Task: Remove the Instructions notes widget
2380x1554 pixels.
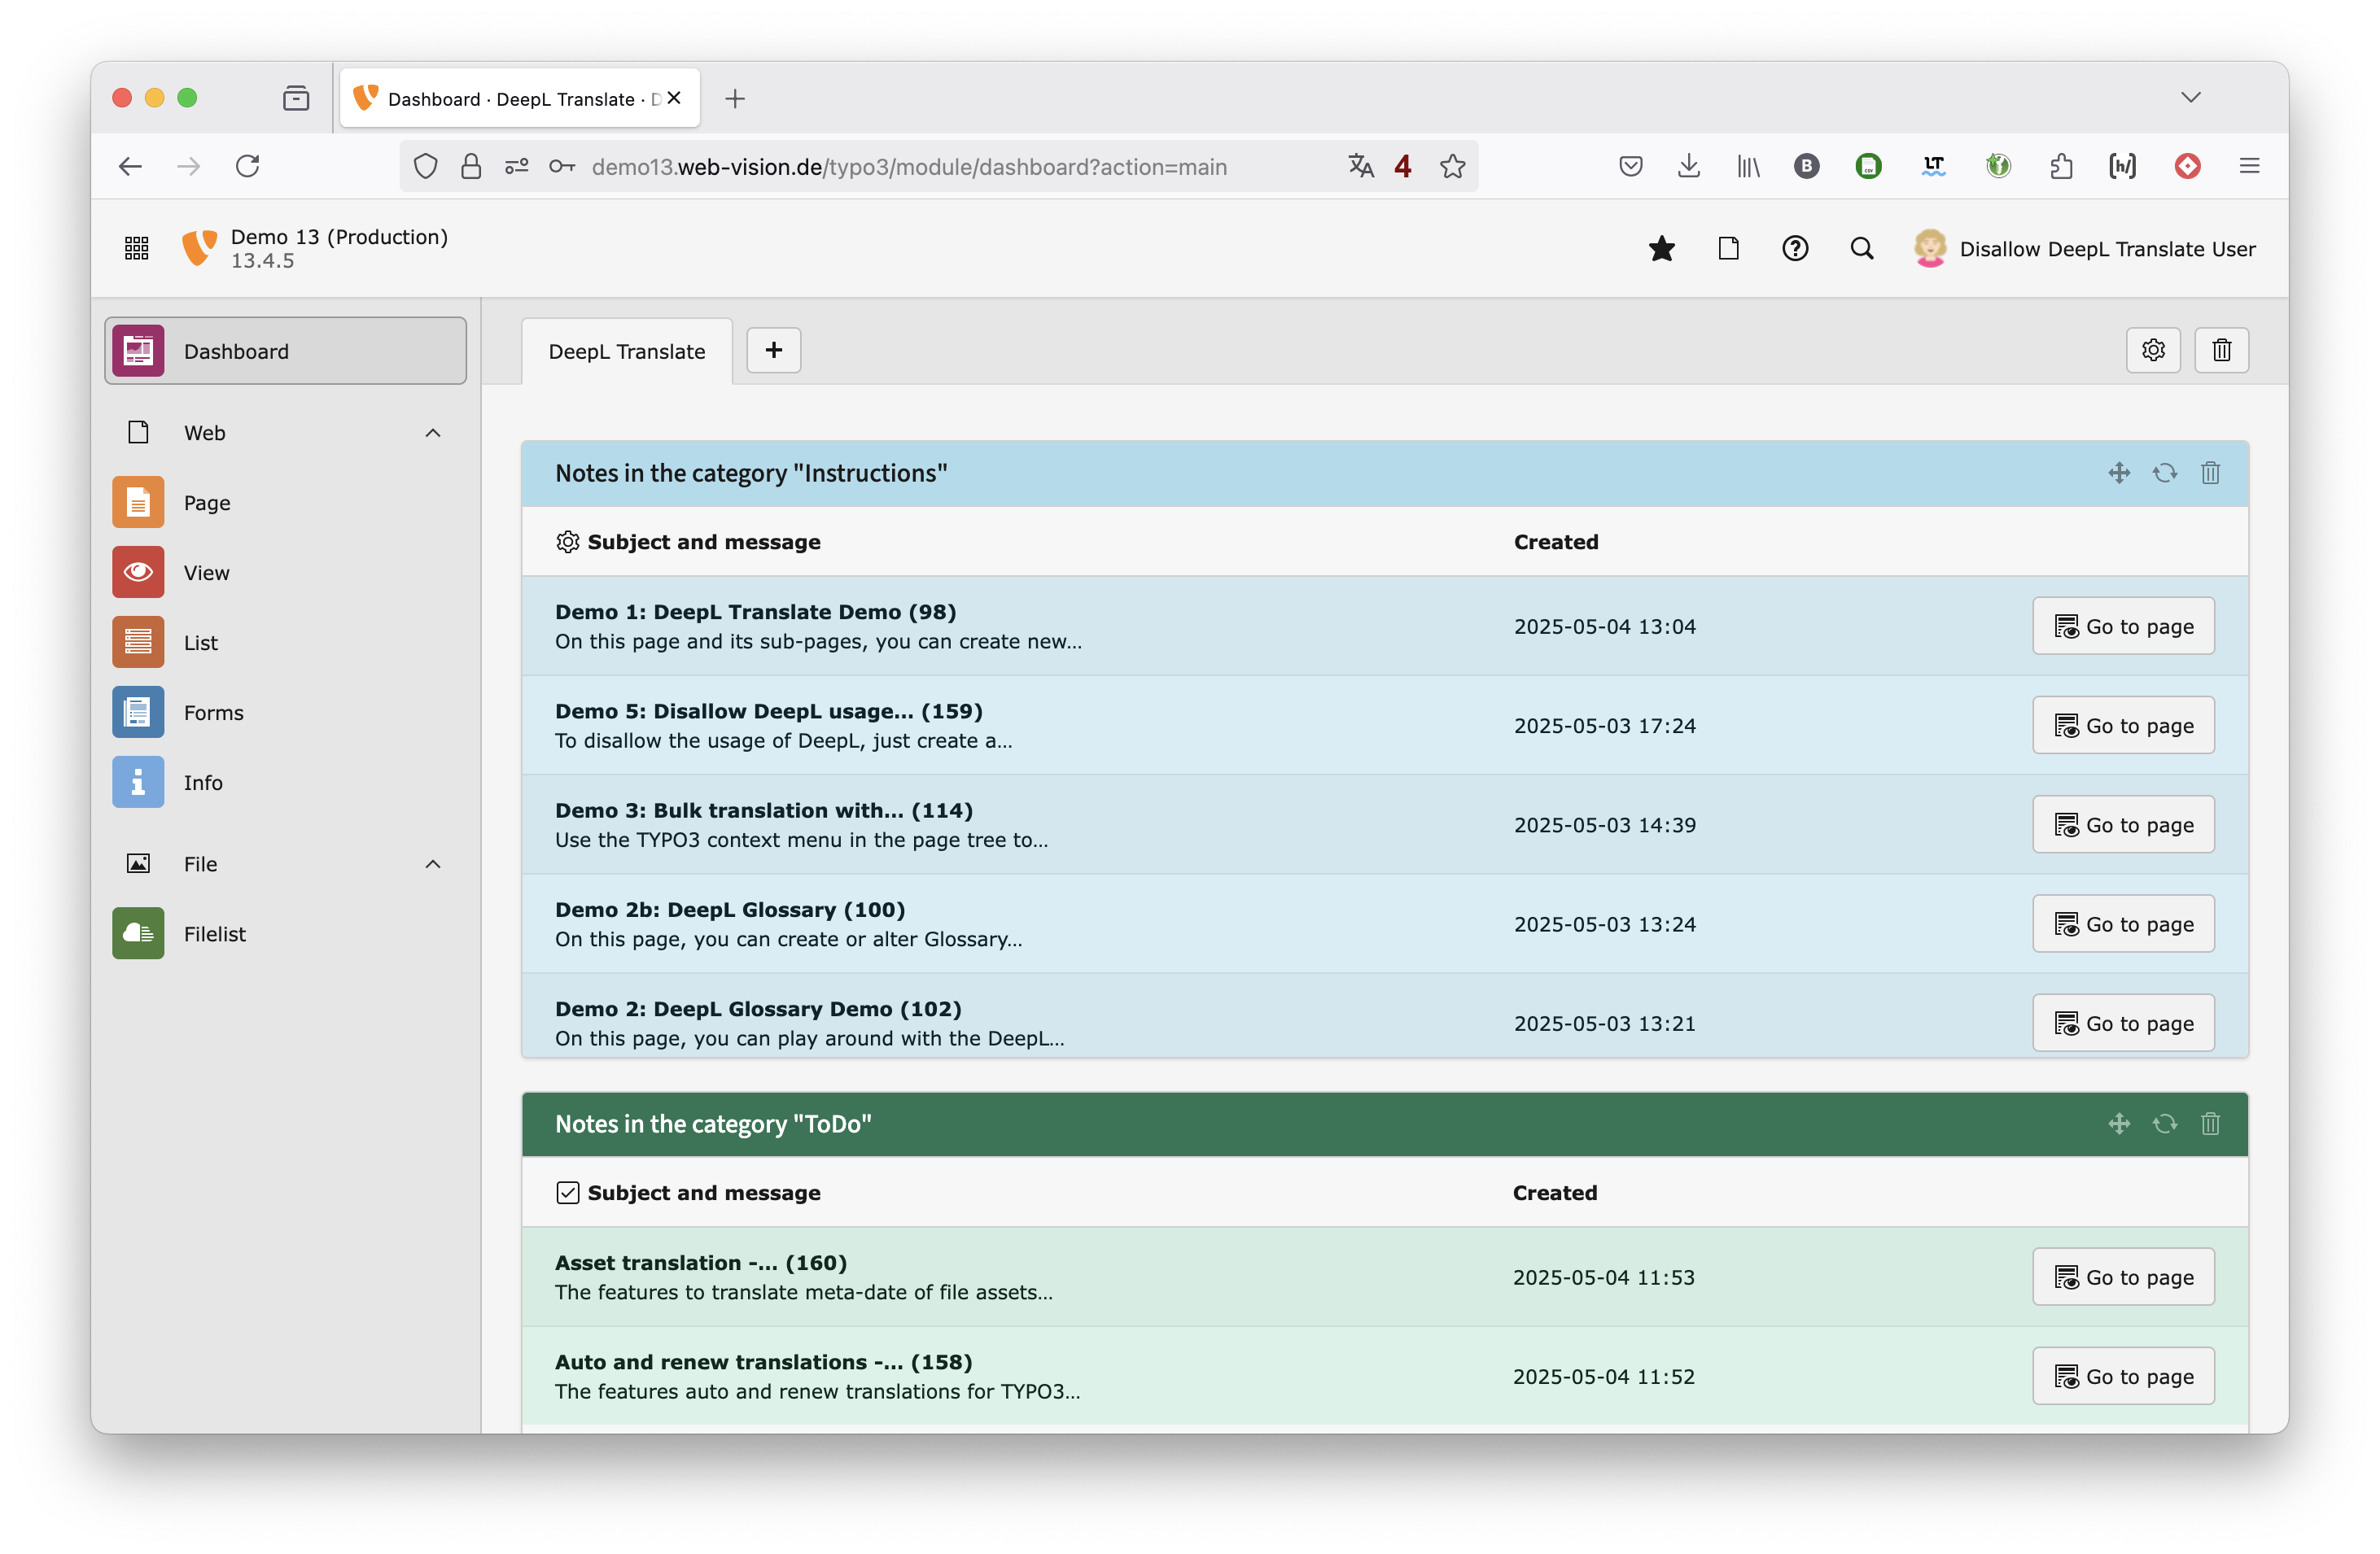Action: pos(2210,473)
